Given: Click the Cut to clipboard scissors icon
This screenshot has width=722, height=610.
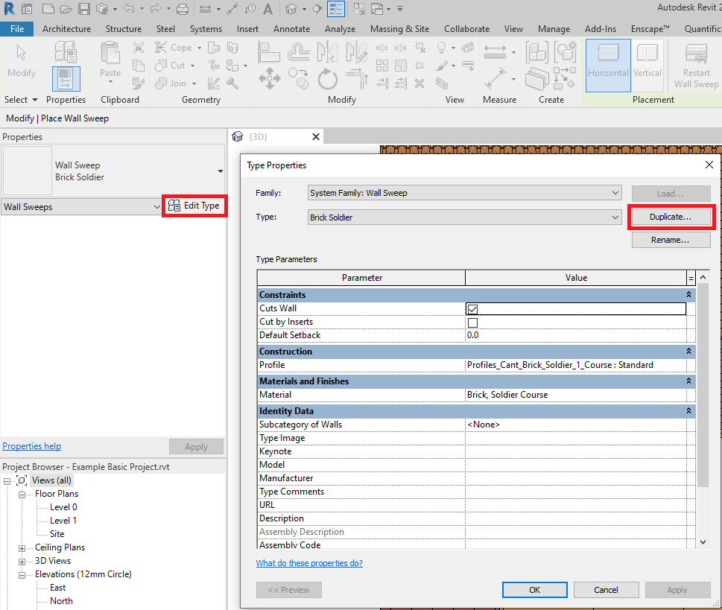Looking at the screenshot, I should tap(138, 47).
